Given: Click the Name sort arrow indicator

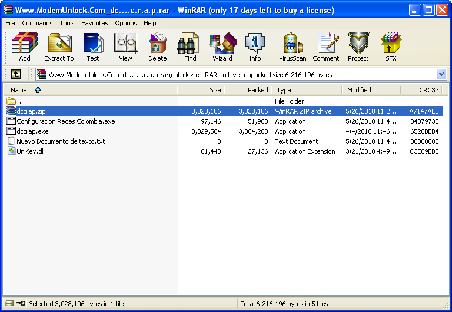Looking at the screenshot, I should [x=38, y=90].
